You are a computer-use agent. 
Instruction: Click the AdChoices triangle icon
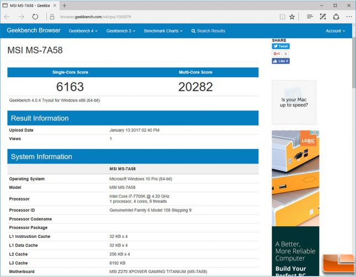point(312,133)
